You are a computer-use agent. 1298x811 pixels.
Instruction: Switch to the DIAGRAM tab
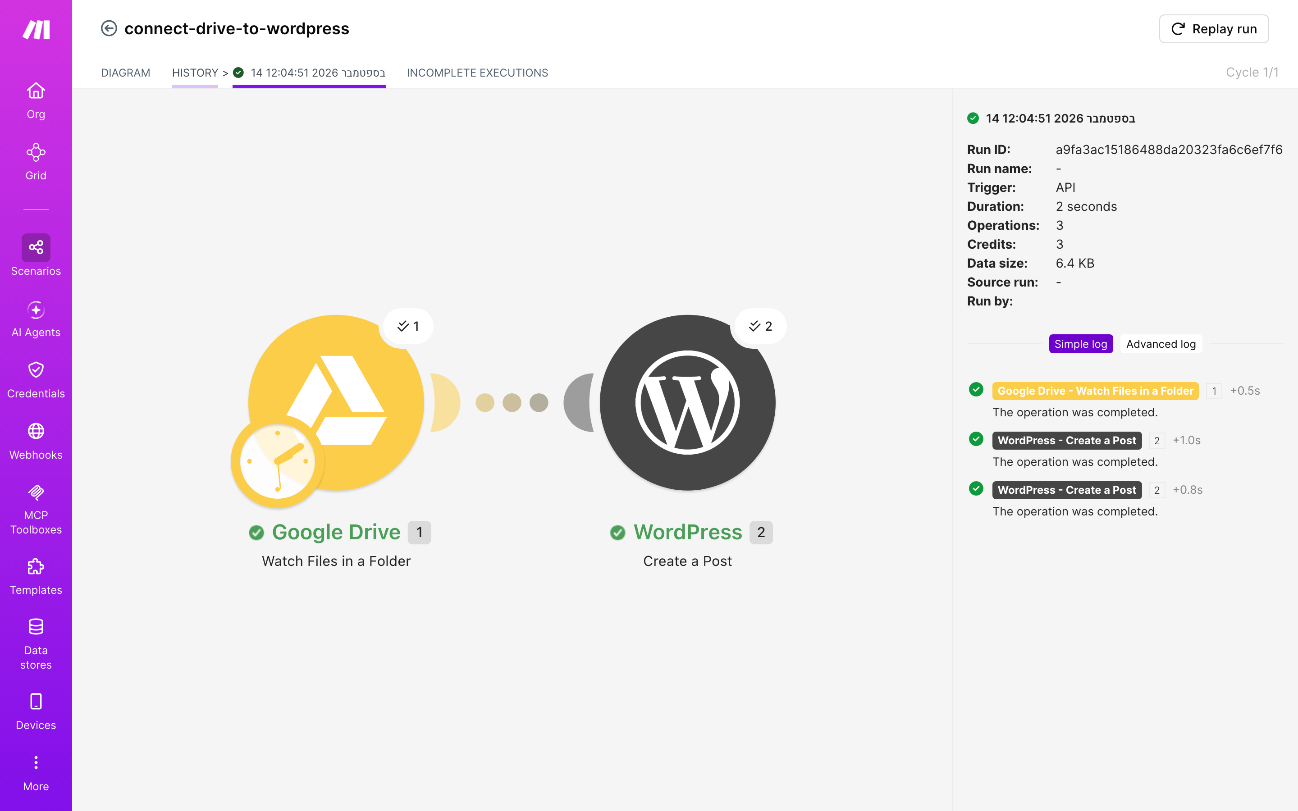[125, 73]
